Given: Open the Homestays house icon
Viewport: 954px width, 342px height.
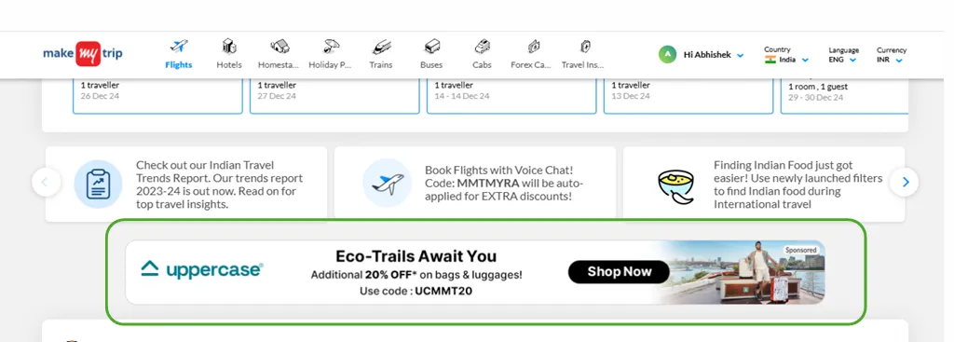Looking at the screenshot, I should pyautogui.click(x=279, y=47).
